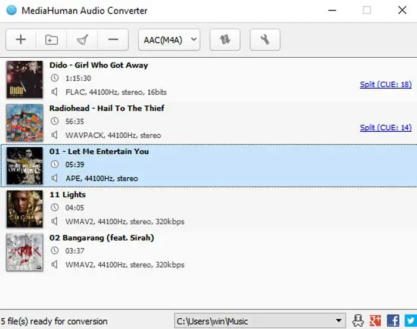The image size is (417, 329).
Task: Click the mascot icon in the status bar
Action: tap(357, 321)
